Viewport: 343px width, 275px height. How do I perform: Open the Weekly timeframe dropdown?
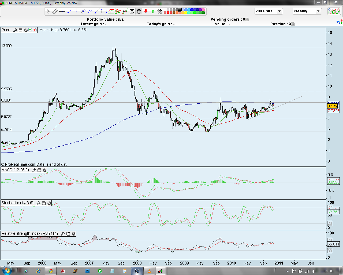(x=318, y=11)
